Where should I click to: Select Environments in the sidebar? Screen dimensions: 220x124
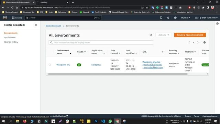pyautogui.click(x=11, y=33)
